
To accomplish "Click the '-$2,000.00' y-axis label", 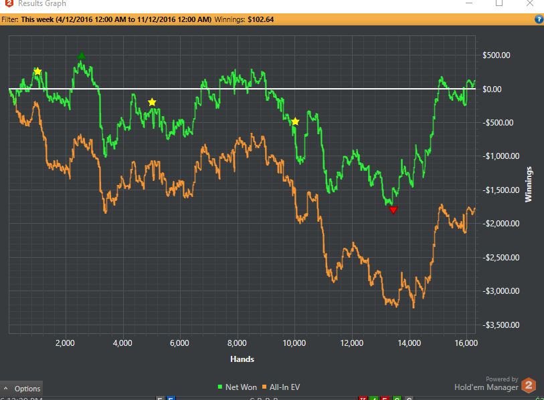I will [x=501, y=224].
